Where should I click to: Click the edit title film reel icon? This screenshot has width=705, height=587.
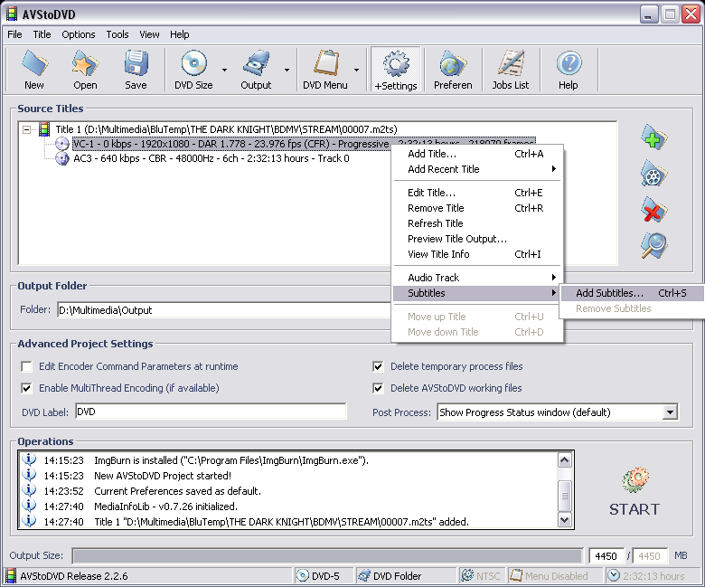click(x=653, y=174)
